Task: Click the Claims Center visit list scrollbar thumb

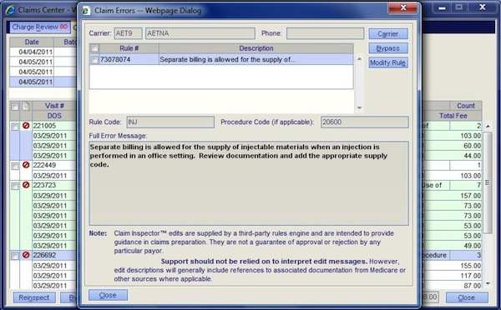Action: 488,182
